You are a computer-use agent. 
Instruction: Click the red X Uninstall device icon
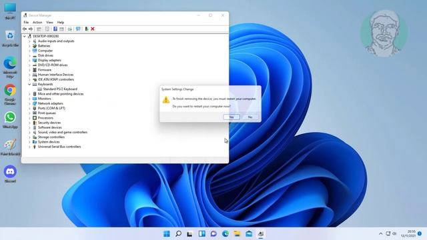pyautogui.click(x=93, y=29)
